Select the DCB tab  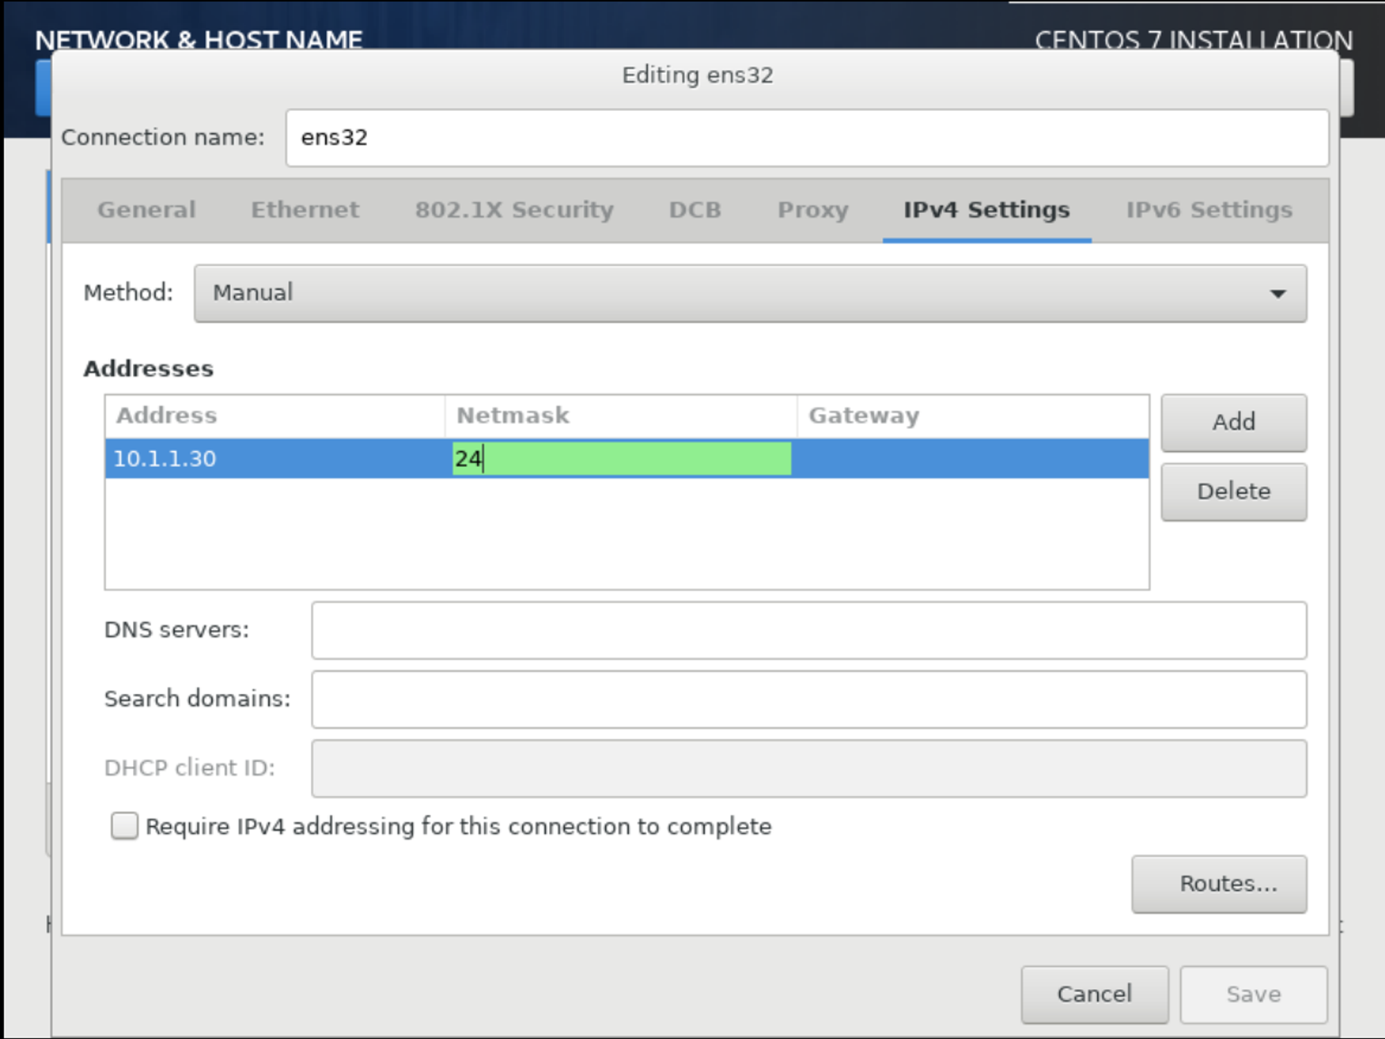[695, 210]
